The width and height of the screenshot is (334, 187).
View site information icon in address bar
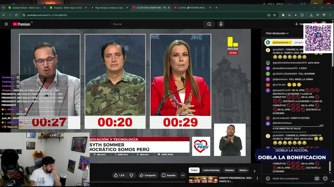[24, 15]
